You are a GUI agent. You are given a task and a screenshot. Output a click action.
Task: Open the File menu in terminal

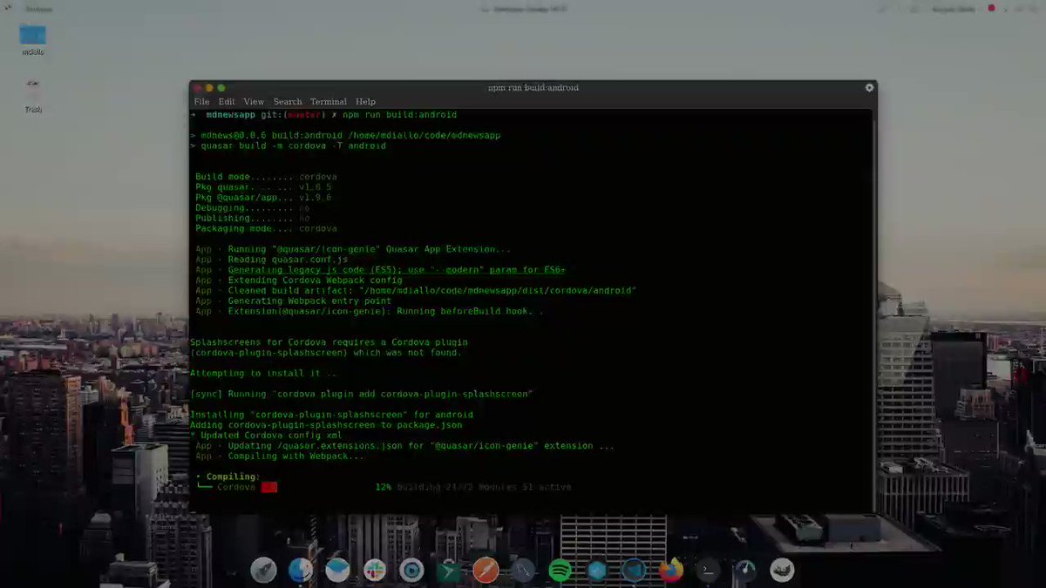[201, 102]
